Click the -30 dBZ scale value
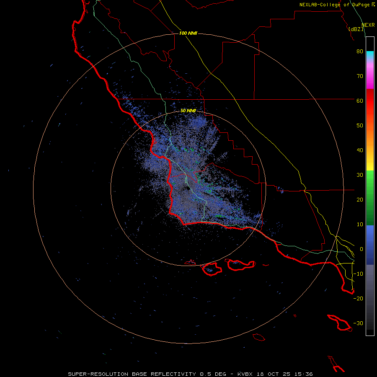The image size is (377, 377). click(x=358, y=323)
